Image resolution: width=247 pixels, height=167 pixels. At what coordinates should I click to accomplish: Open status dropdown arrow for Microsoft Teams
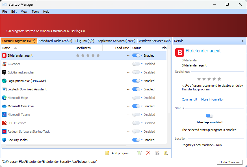pyautogui.click(x=142, y=115)
